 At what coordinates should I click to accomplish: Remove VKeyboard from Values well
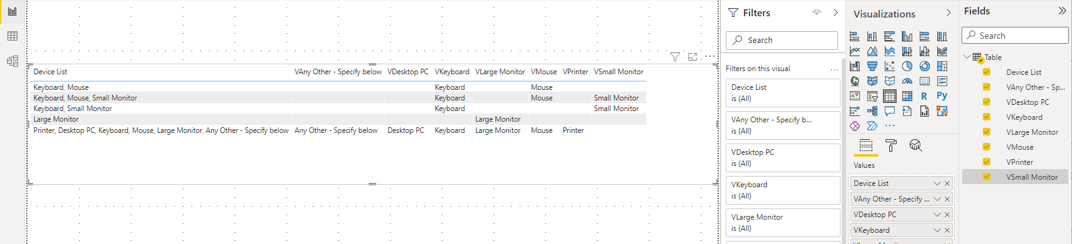(947, 230)
